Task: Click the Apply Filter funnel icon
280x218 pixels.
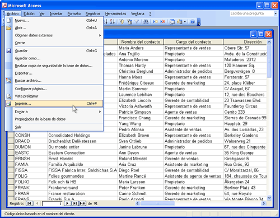Action: point(137,22)
